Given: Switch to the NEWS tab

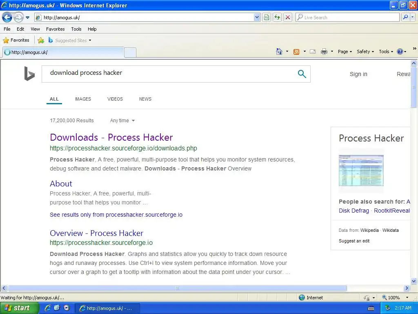Looking at the screenshot, I should click(x=145, y=99).
